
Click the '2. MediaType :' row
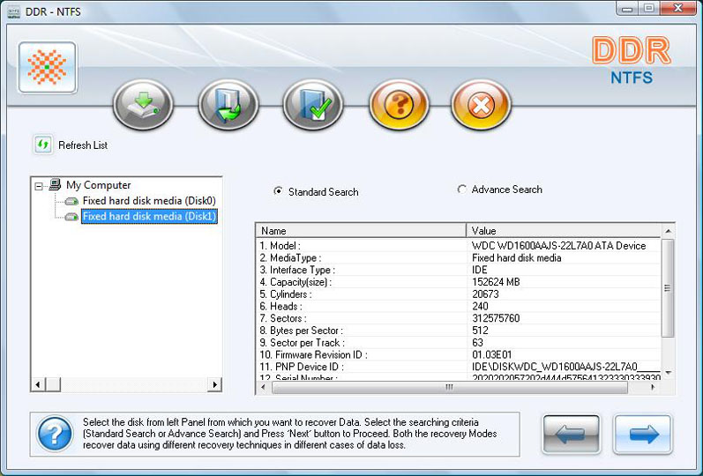coord(458,257)
